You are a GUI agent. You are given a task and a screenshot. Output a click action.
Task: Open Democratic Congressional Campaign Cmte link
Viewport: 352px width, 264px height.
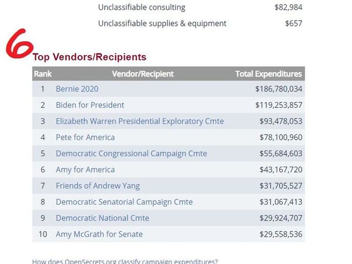131,154
